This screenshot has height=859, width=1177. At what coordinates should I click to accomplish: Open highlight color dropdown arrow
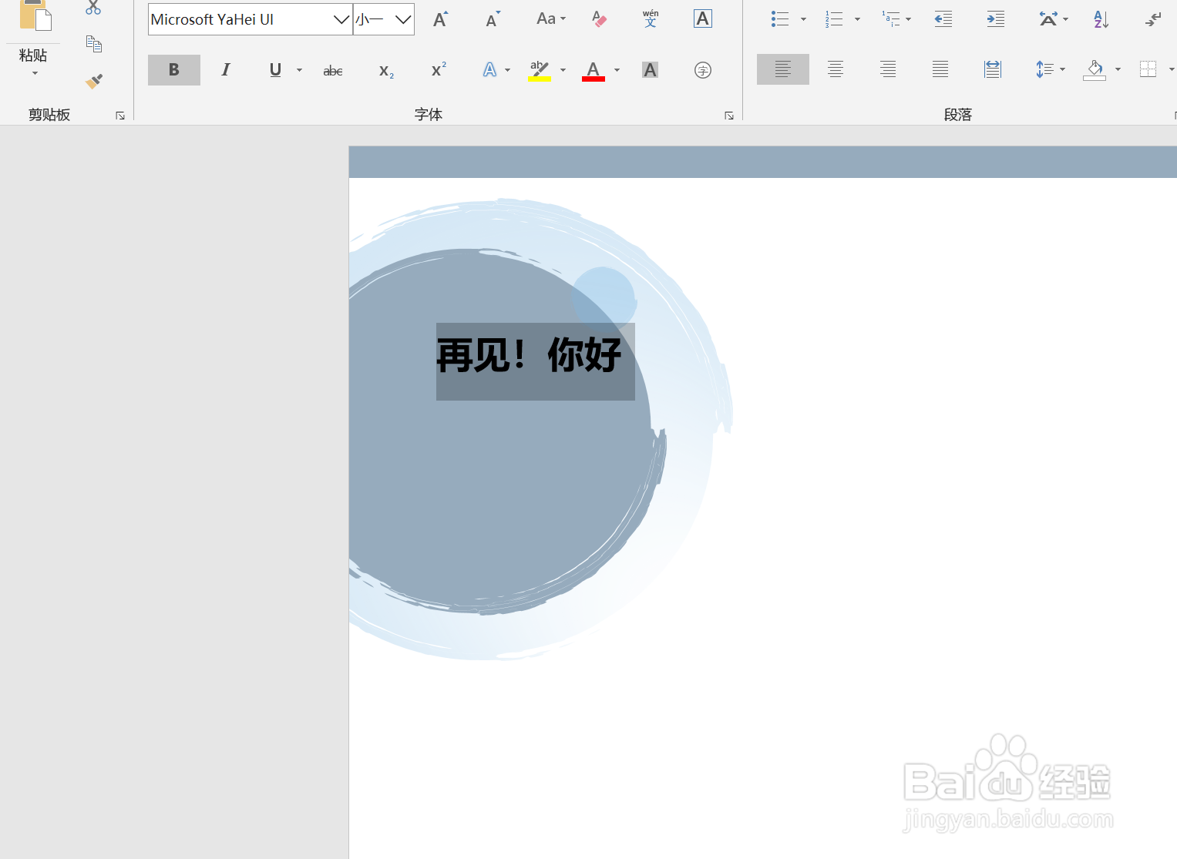[563, 70]
